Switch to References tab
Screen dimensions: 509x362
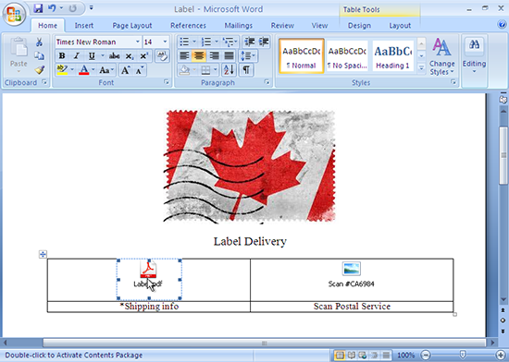(188, 25)
